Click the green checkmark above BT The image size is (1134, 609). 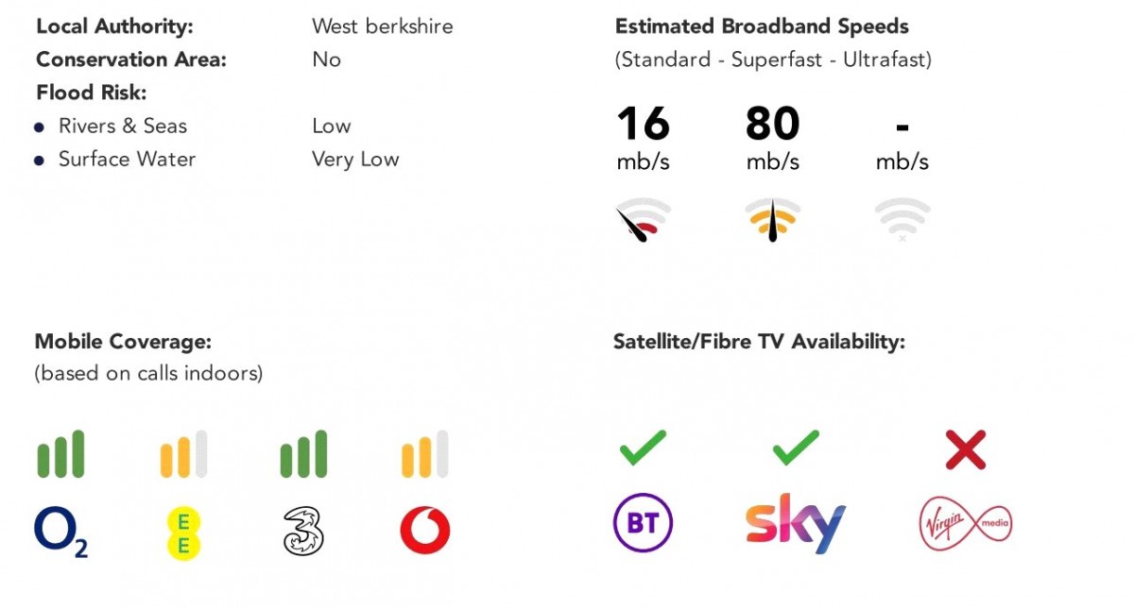pos(643,448)
